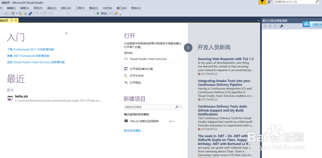This screenshot has width=322, height=158.
Task: Open 查看 .NET Framework 的新增功能 link
Action: click(x=28, y=56)
